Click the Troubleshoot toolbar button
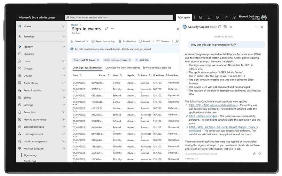This screenshot has width=282, height=176. (x=127, y=41)
